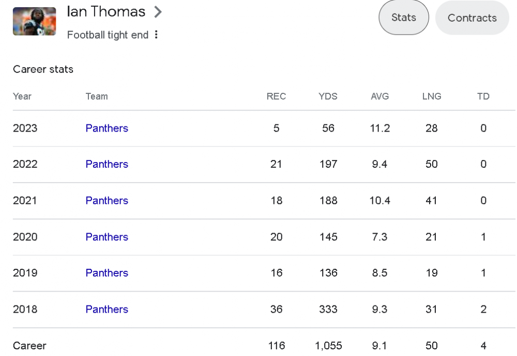Click the Year column header
The width and height of the screenshot is (517, 356).
click(22, 96)
